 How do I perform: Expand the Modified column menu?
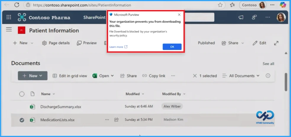135,94
